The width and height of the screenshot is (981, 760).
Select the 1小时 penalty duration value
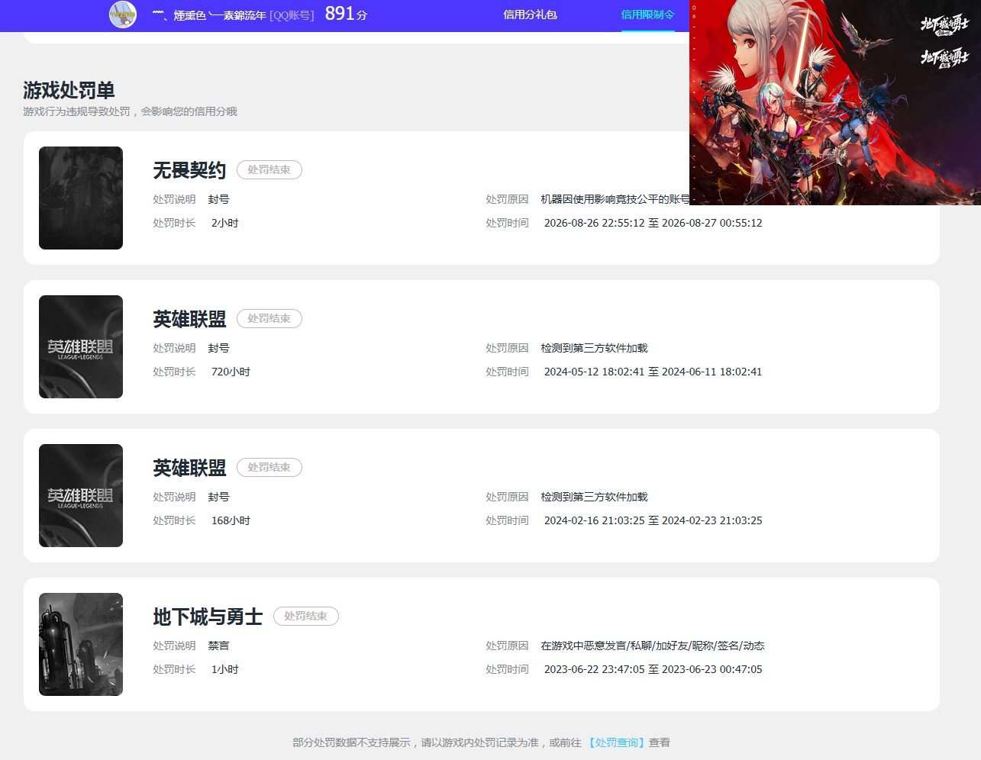click(225, 669)
